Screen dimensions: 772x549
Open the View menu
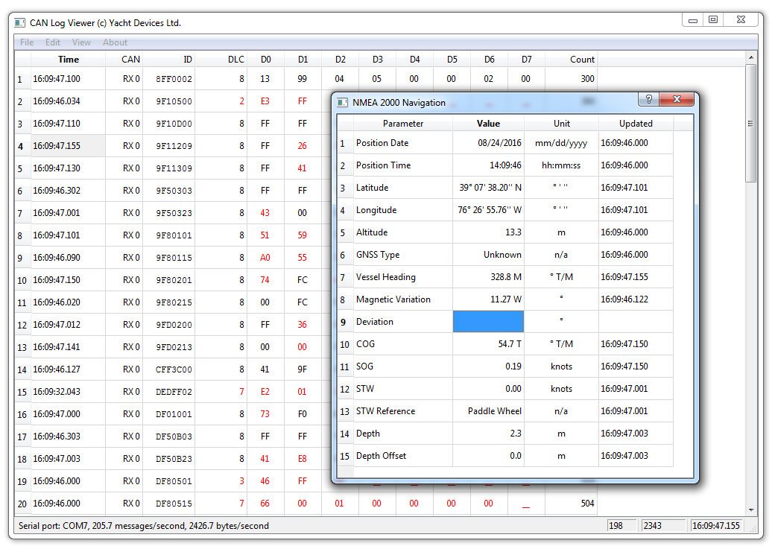click(x=81, y=42)
